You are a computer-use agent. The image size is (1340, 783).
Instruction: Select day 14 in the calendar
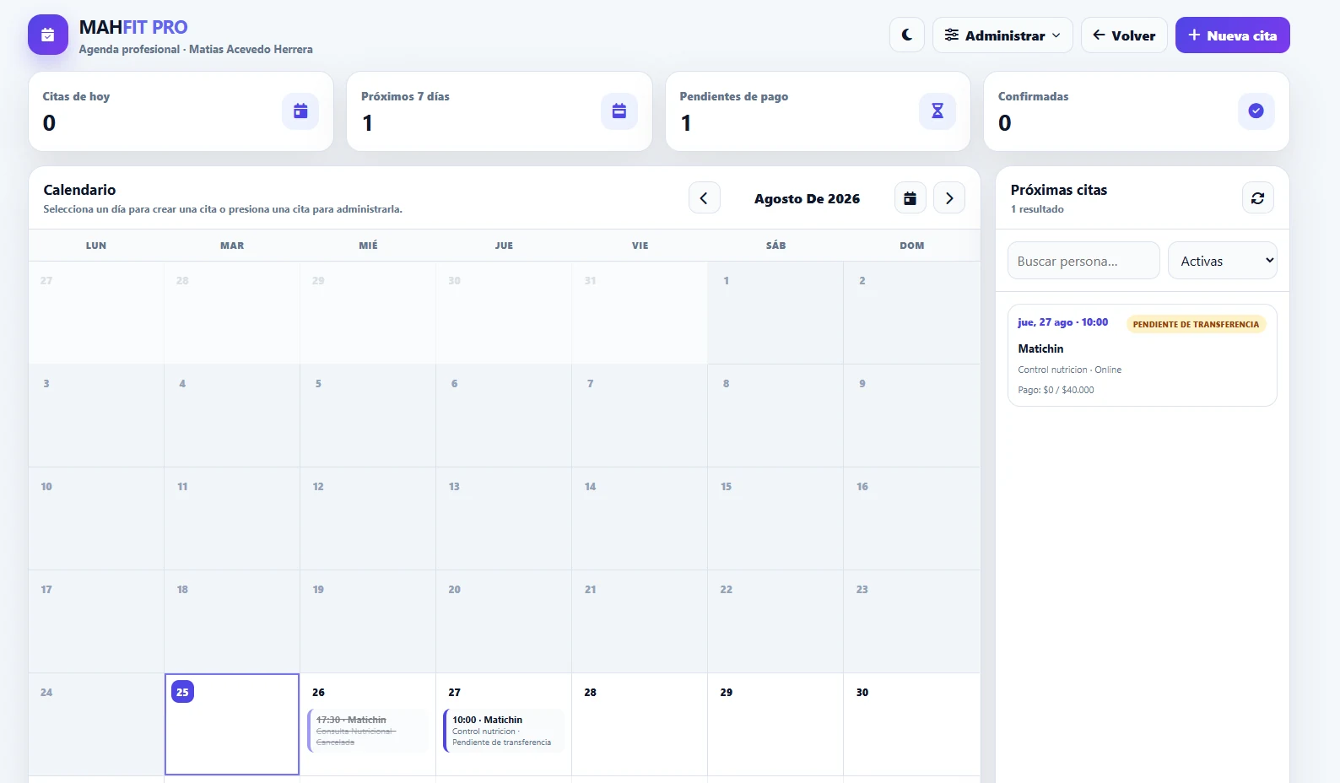click(x=640, y=518)
